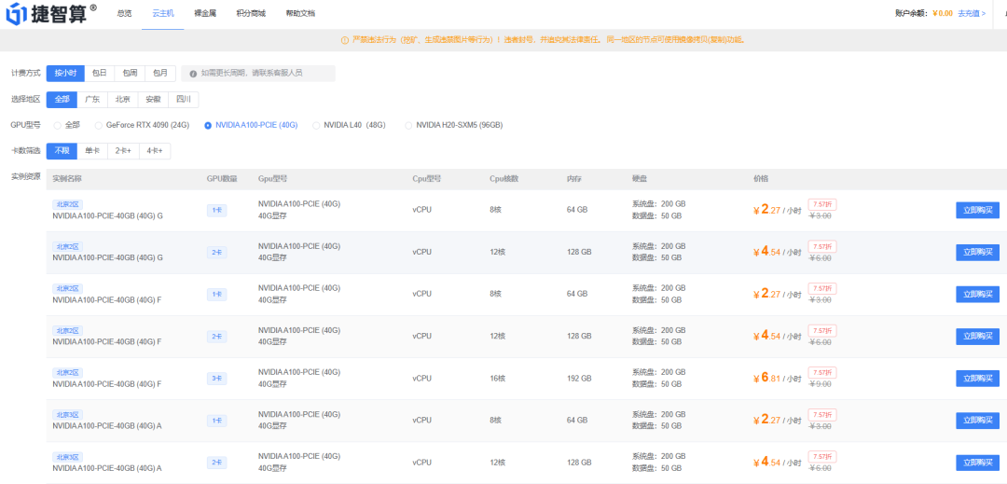Click the 去充值 link
The image size is (1007, 484).
971,13
